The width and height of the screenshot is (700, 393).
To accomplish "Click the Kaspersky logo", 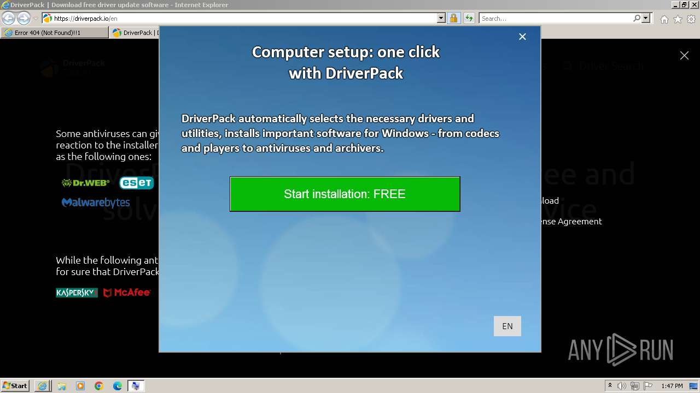I will coord(77,293).
